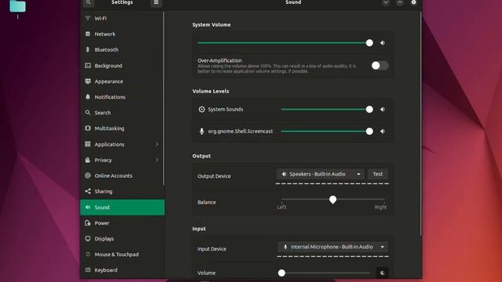The width and height of the screenshot is (502, 282).
Task: Open Appearance settings panel
Action: (122, 81)
